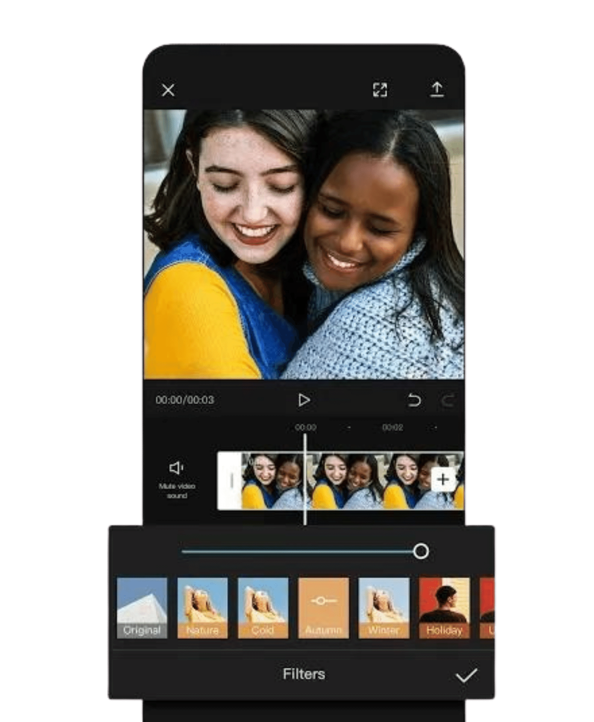Redo the last undone edit
The width and height of the screenshot is (594, 722).
448,400
